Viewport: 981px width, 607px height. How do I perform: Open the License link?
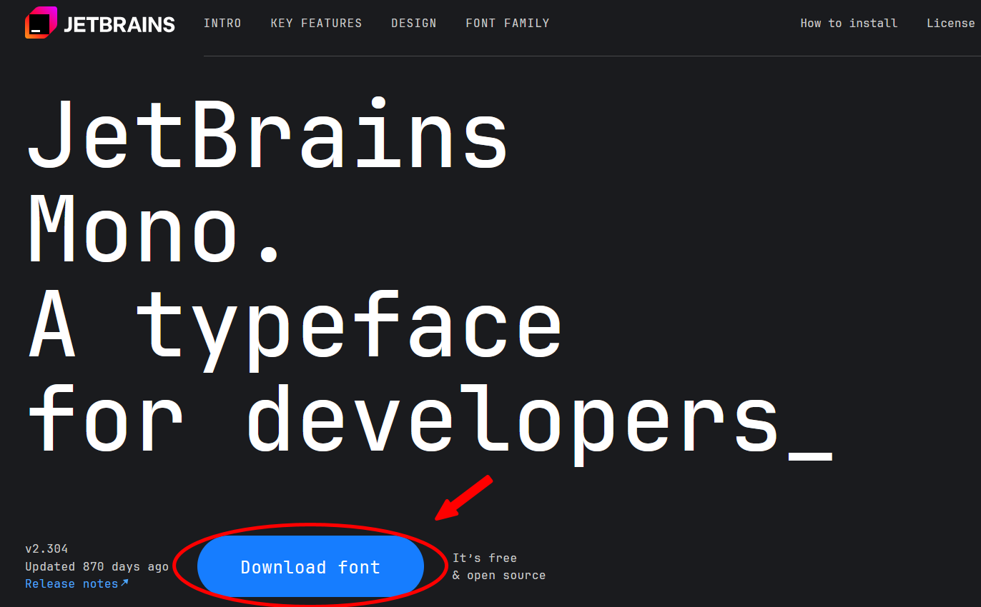coord(950,23)
